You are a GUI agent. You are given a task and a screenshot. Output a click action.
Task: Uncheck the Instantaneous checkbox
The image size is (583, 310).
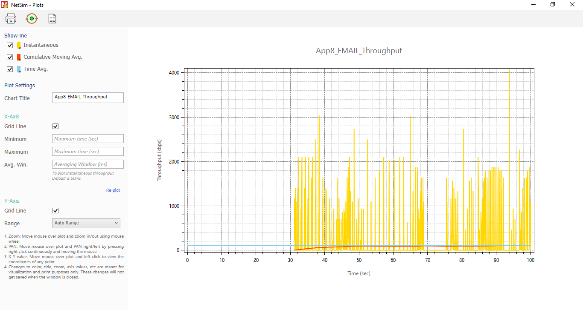point(10,45)
